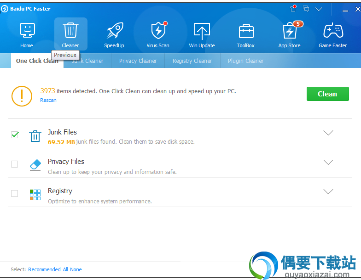The height and width of the screenshot is (280, 361).
Task: Select Recommended items link
Action: tap(44, 269)
